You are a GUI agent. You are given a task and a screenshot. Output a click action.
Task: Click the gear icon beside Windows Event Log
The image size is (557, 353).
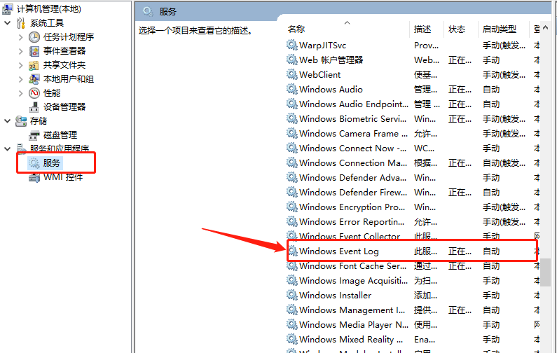pos(292,251)
